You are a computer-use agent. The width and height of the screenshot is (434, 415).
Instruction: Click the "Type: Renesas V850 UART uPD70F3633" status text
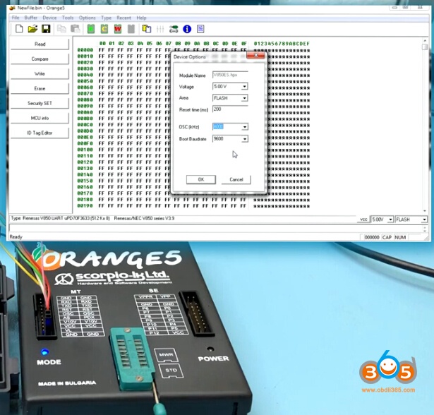[x=60, y=218]
